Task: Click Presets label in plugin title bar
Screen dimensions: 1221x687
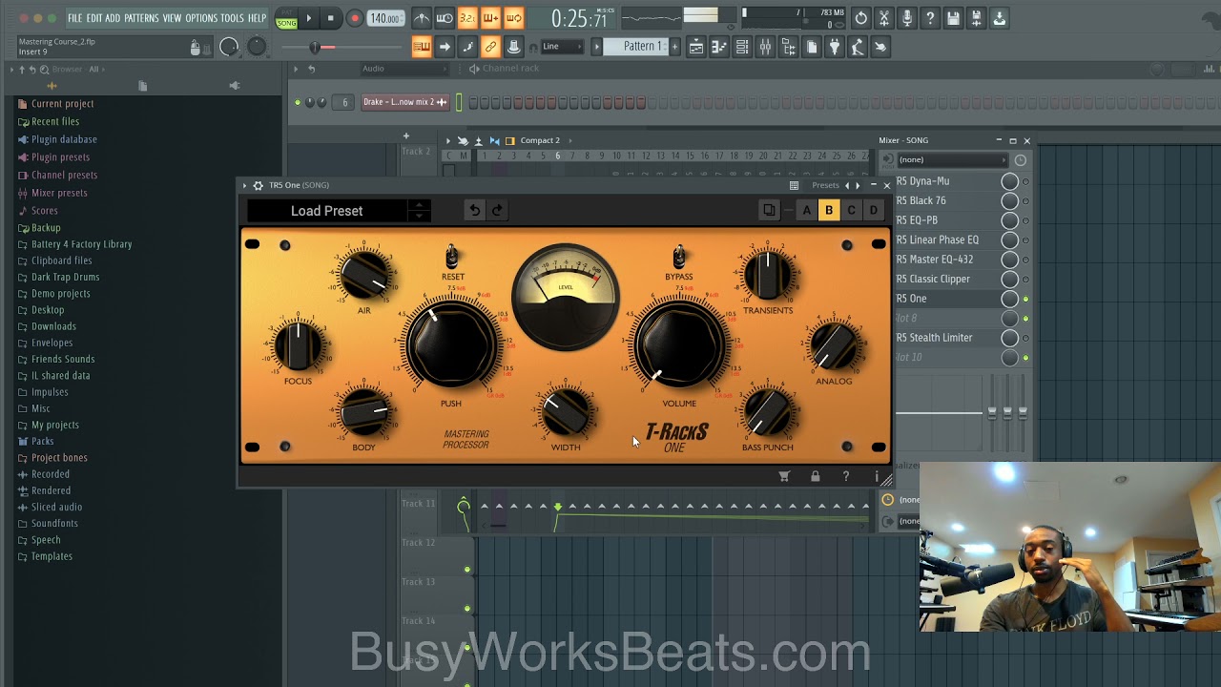Action: [825, 185]
